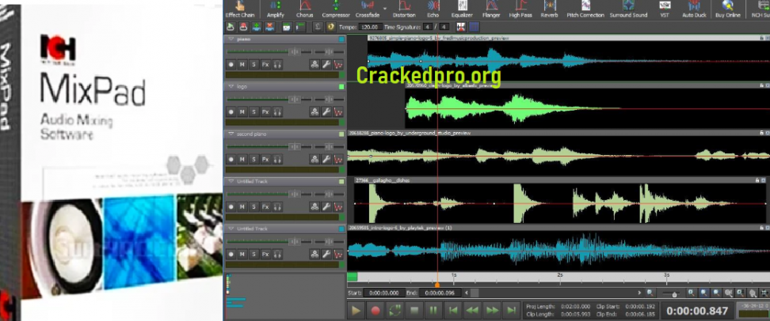Collapse the last Untitled Track
Screen dimensions: 770x321
pyautogui.click(x=231, y=228)
